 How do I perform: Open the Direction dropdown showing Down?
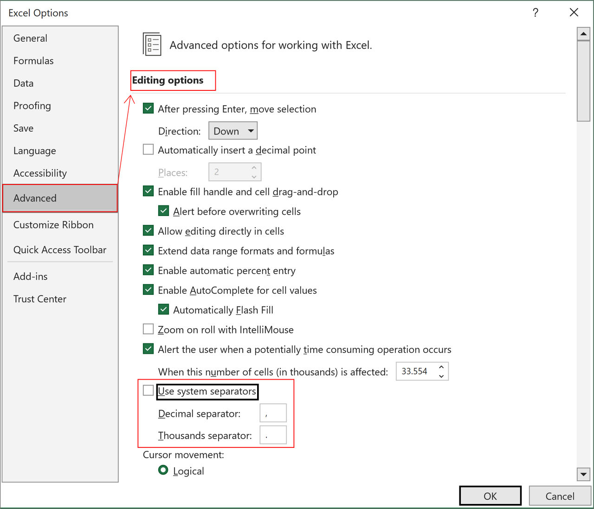pos(233,131)
